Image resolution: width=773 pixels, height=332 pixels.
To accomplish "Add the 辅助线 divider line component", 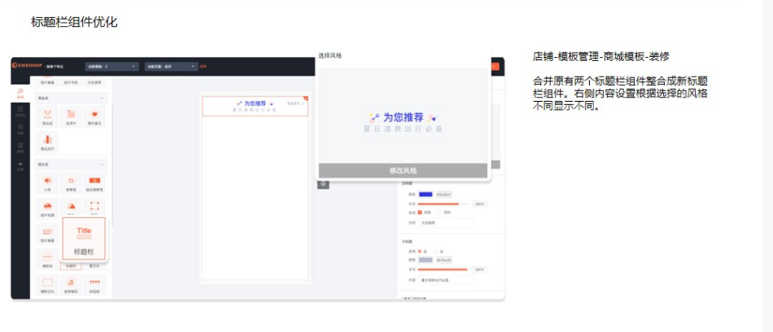I will pos(47,260).
